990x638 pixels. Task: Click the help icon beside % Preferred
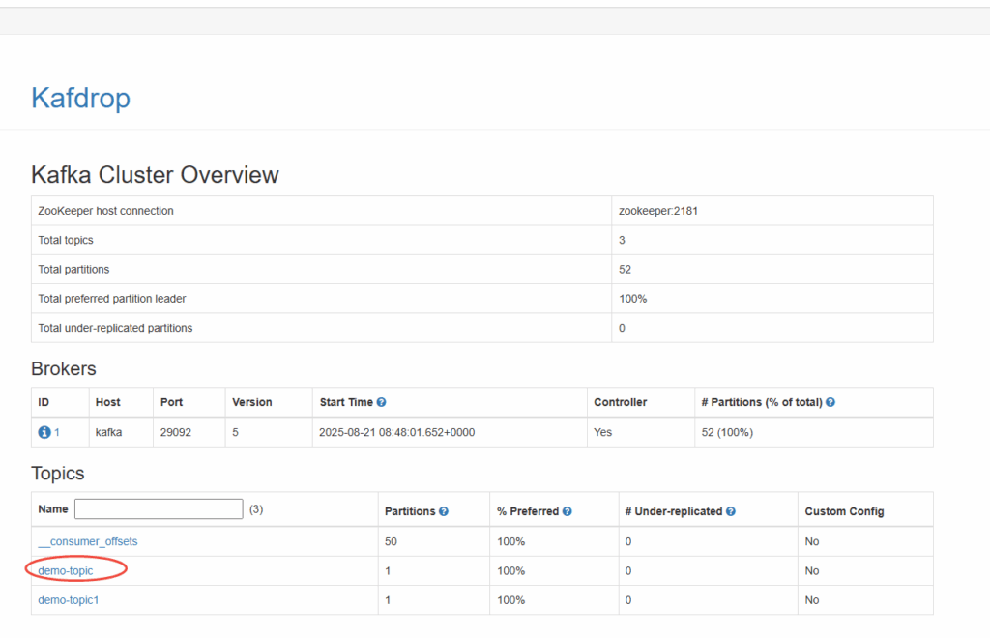coord(567,511)
